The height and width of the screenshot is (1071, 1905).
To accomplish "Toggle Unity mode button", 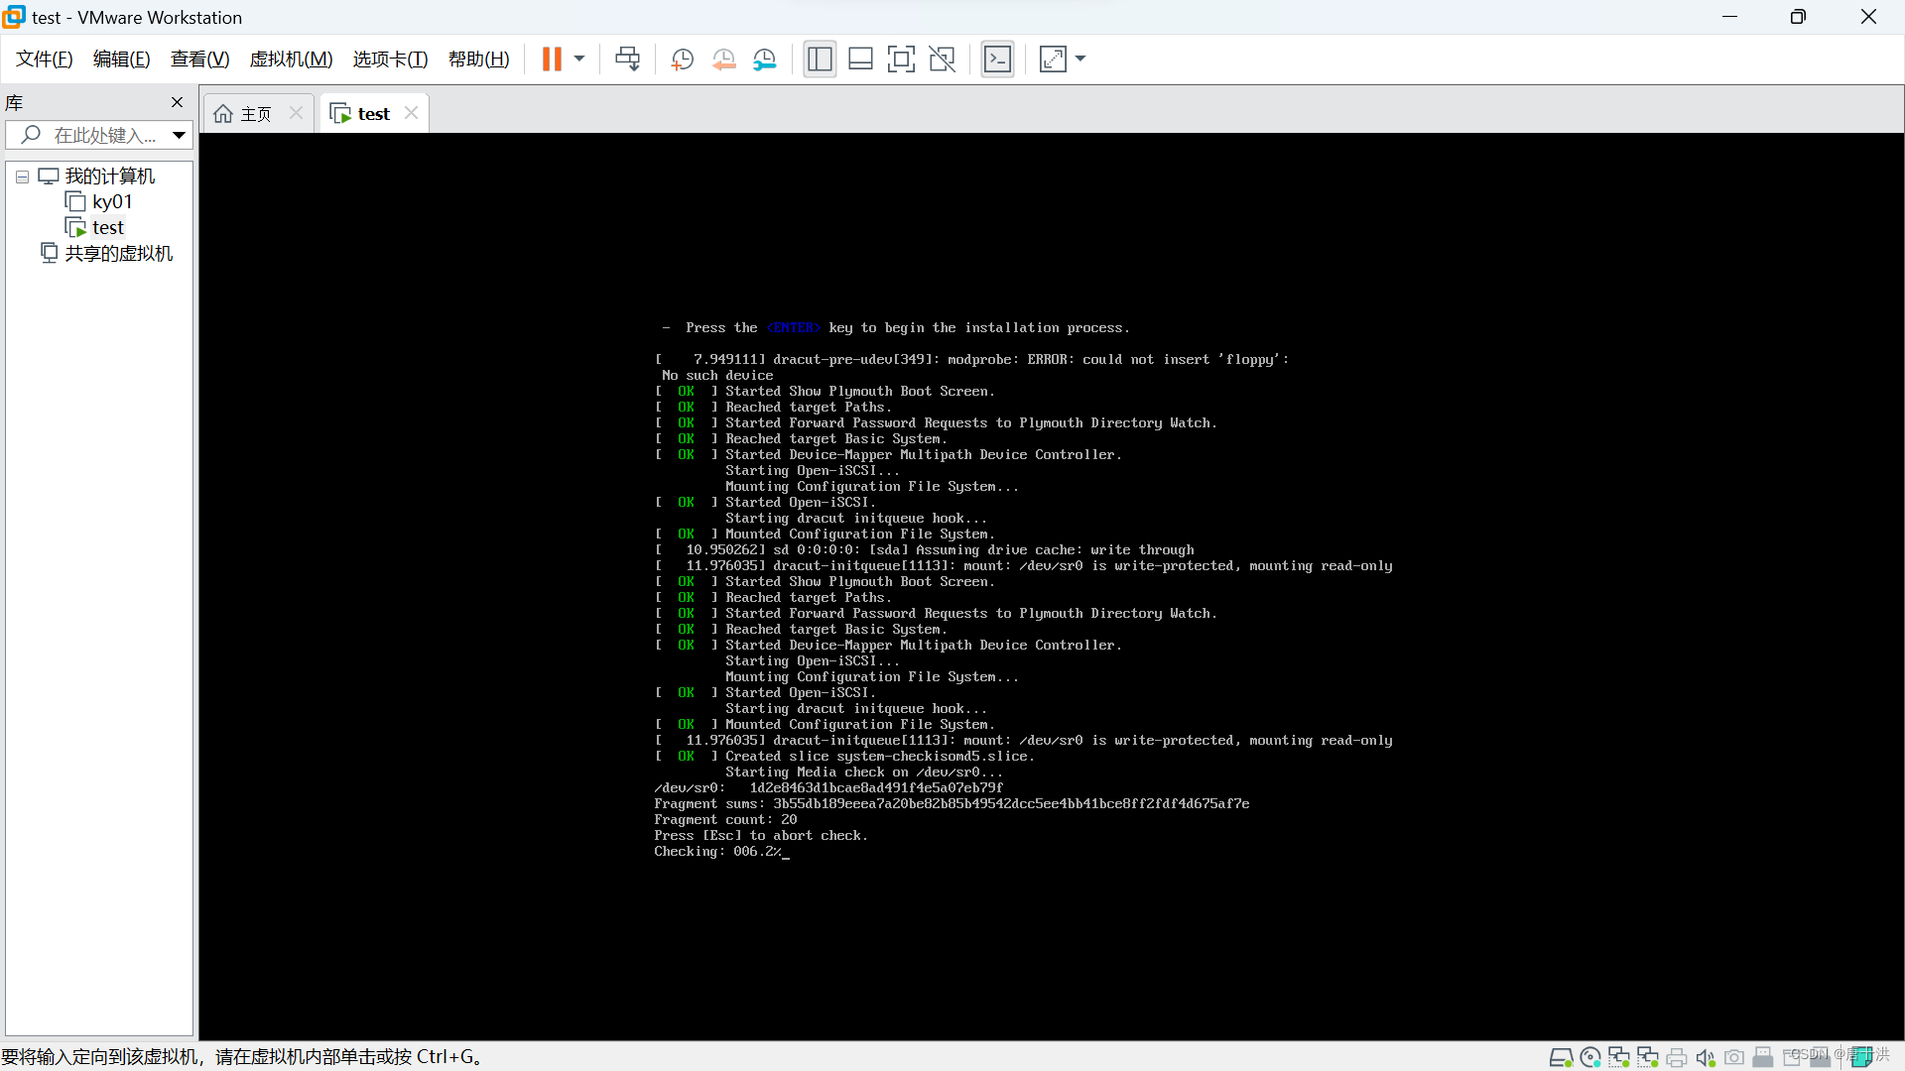I will 942,59.
